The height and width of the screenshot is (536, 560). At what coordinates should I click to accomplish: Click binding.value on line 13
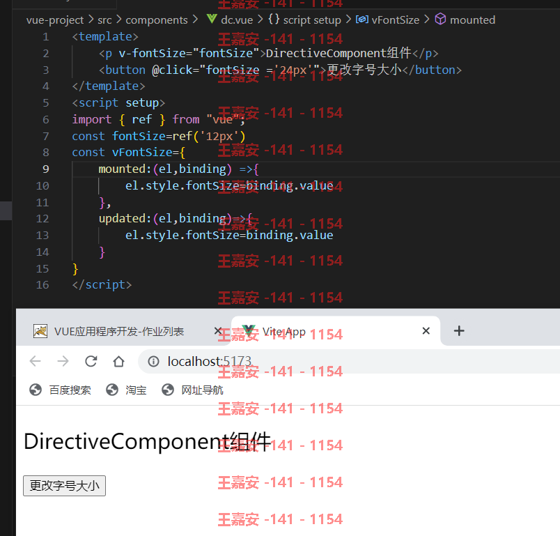click(290, 235)
